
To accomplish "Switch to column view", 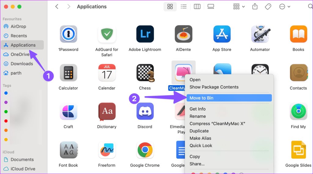I will click(x=197, y=7).
